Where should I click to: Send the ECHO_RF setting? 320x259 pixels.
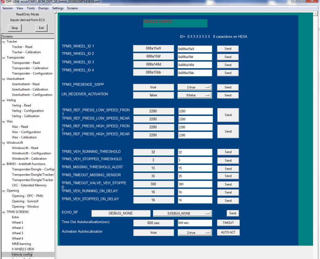pyautogui.click(x=233, y=213)
